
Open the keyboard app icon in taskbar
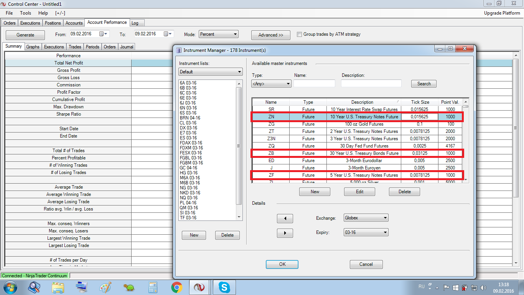(x=82, y=287)
